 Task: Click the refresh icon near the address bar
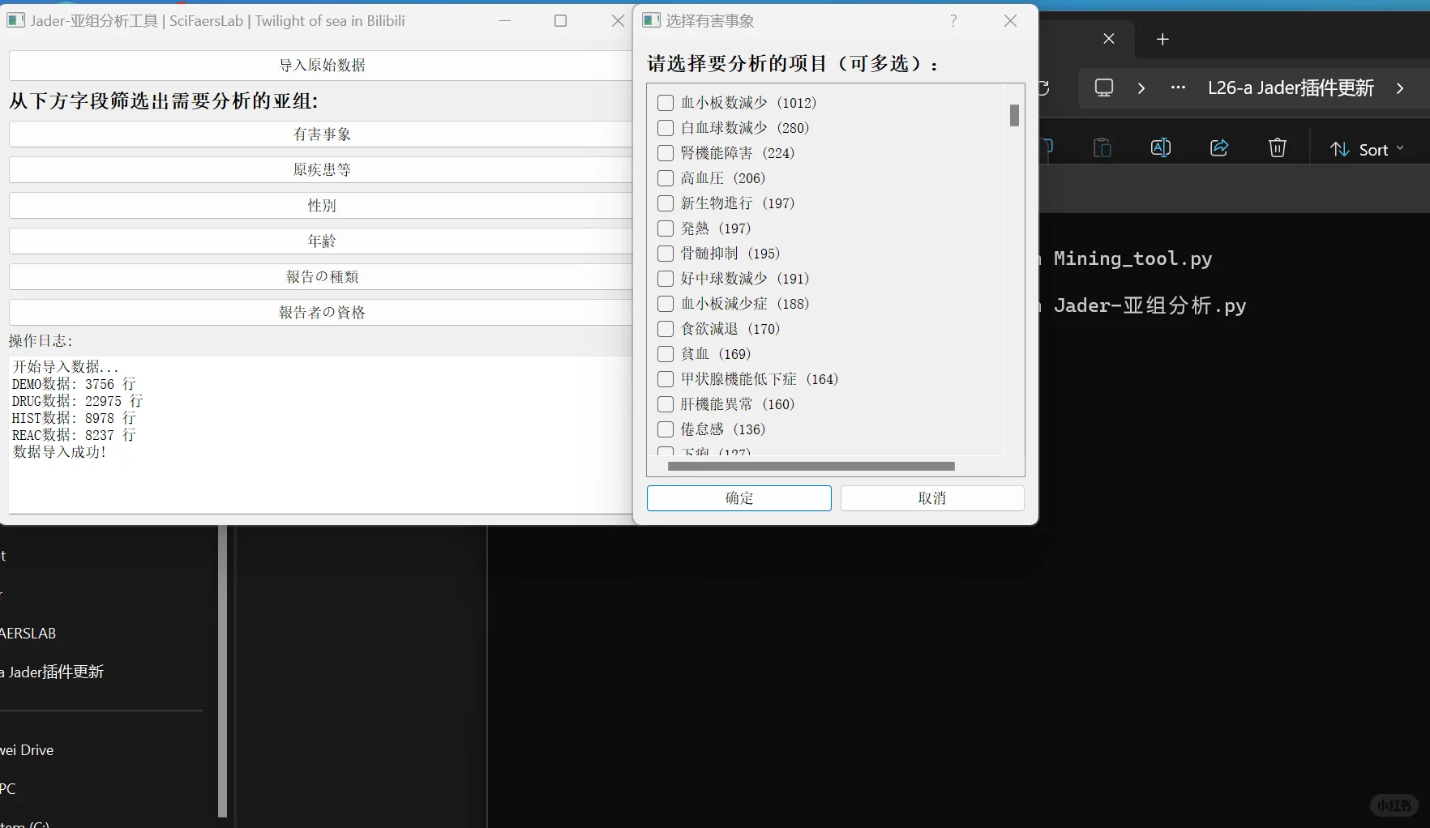(1043, 87)
